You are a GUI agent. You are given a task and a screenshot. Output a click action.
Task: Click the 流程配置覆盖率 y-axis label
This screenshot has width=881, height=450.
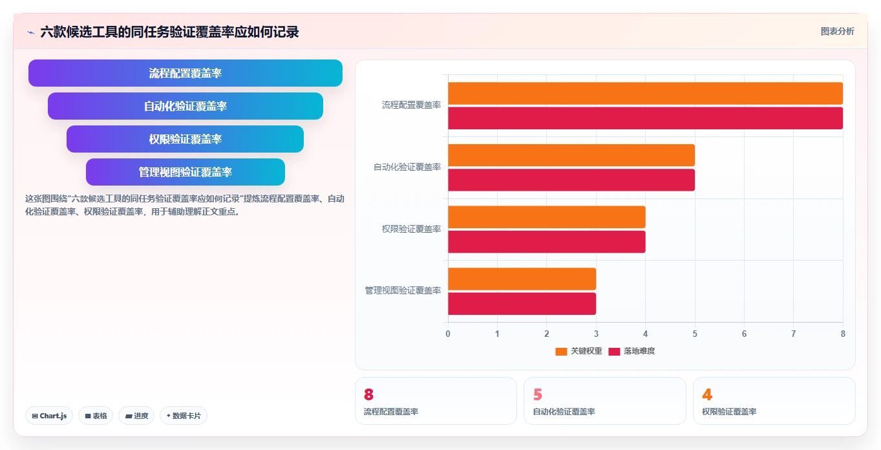point(411,105)
